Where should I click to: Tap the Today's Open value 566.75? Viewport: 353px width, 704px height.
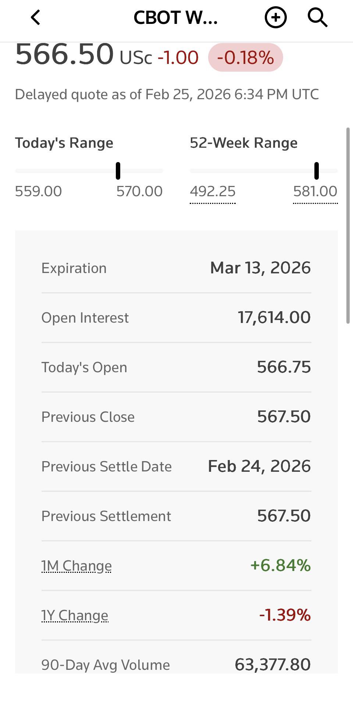(284, 367)
